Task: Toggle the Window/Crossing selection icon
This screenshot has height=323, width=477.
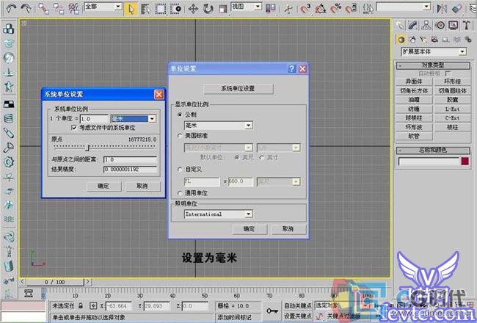Action: coord(176,9)
